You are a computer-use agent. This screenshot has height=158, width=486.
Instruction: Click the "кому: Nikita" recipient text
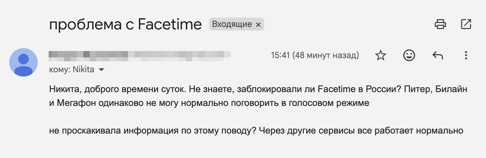(x=72, y=70)
